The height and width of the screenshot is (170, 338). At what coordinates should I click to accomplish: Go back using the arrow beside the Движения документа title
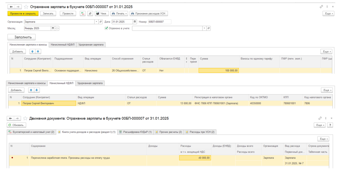10,118
